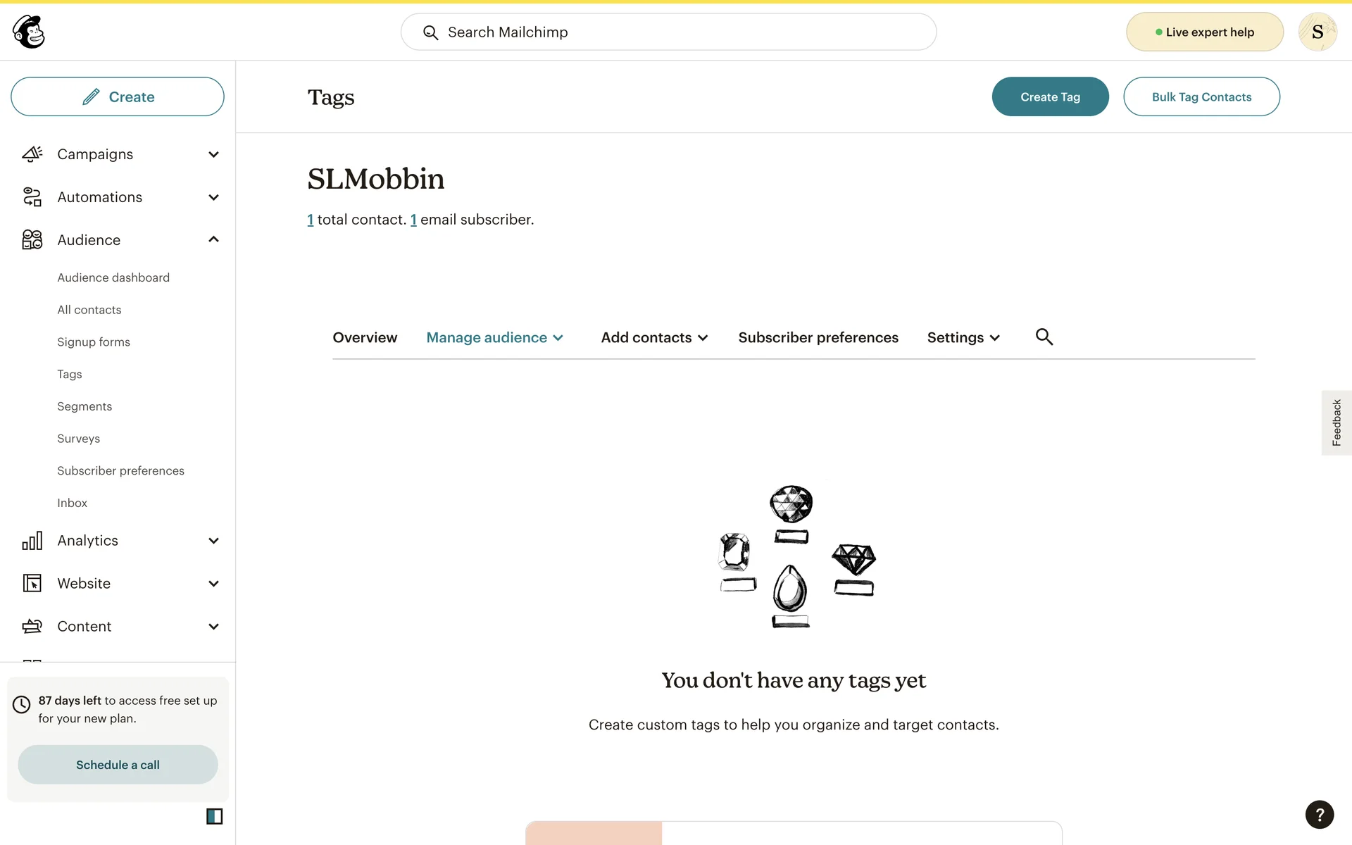1352x845 pixels.
Task: Open the Add contacts dropdown
Action: pyautogui.click(x=654, y=338)
